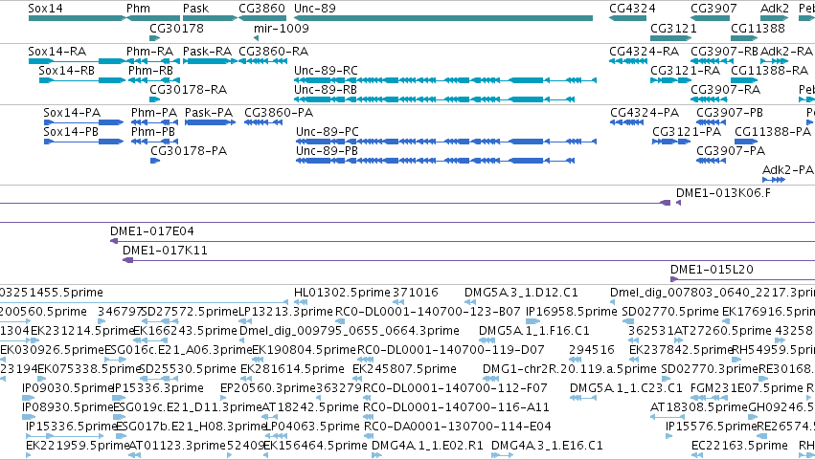This screenshot has width=815, height=460.
Task: Click the CG30178 gene label
Action: click(177, 29)
